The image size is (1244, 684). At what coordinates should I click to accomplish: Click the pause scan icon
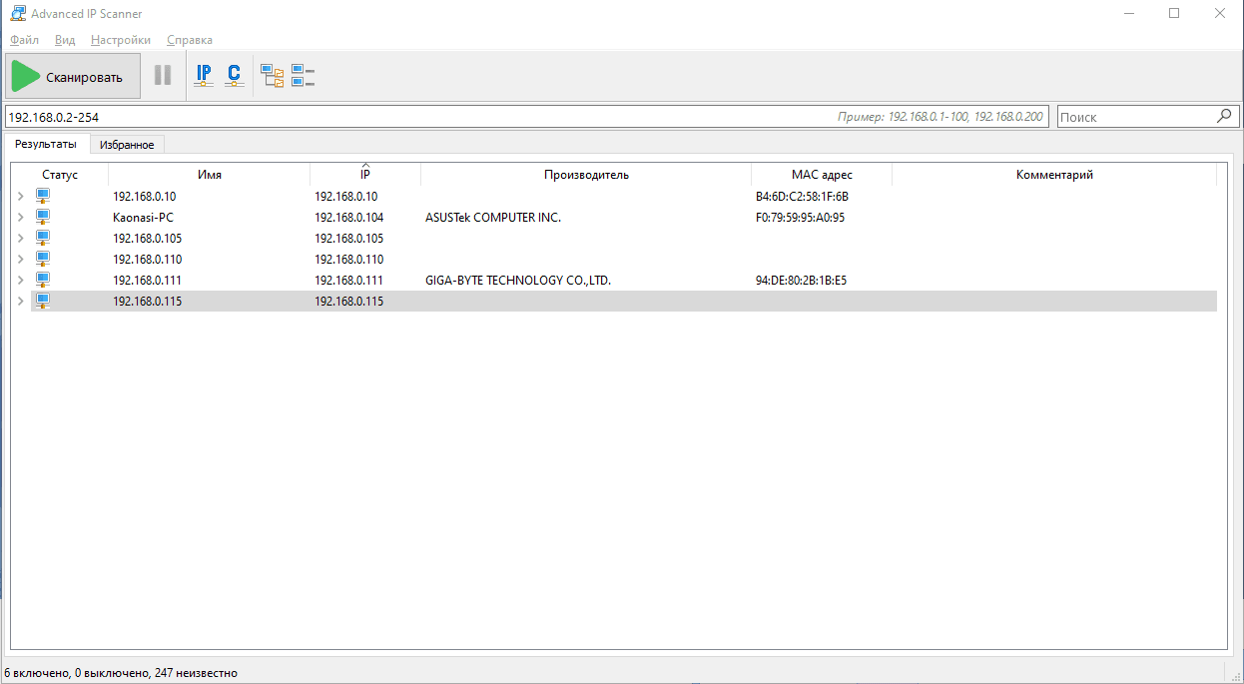(163, 76)
